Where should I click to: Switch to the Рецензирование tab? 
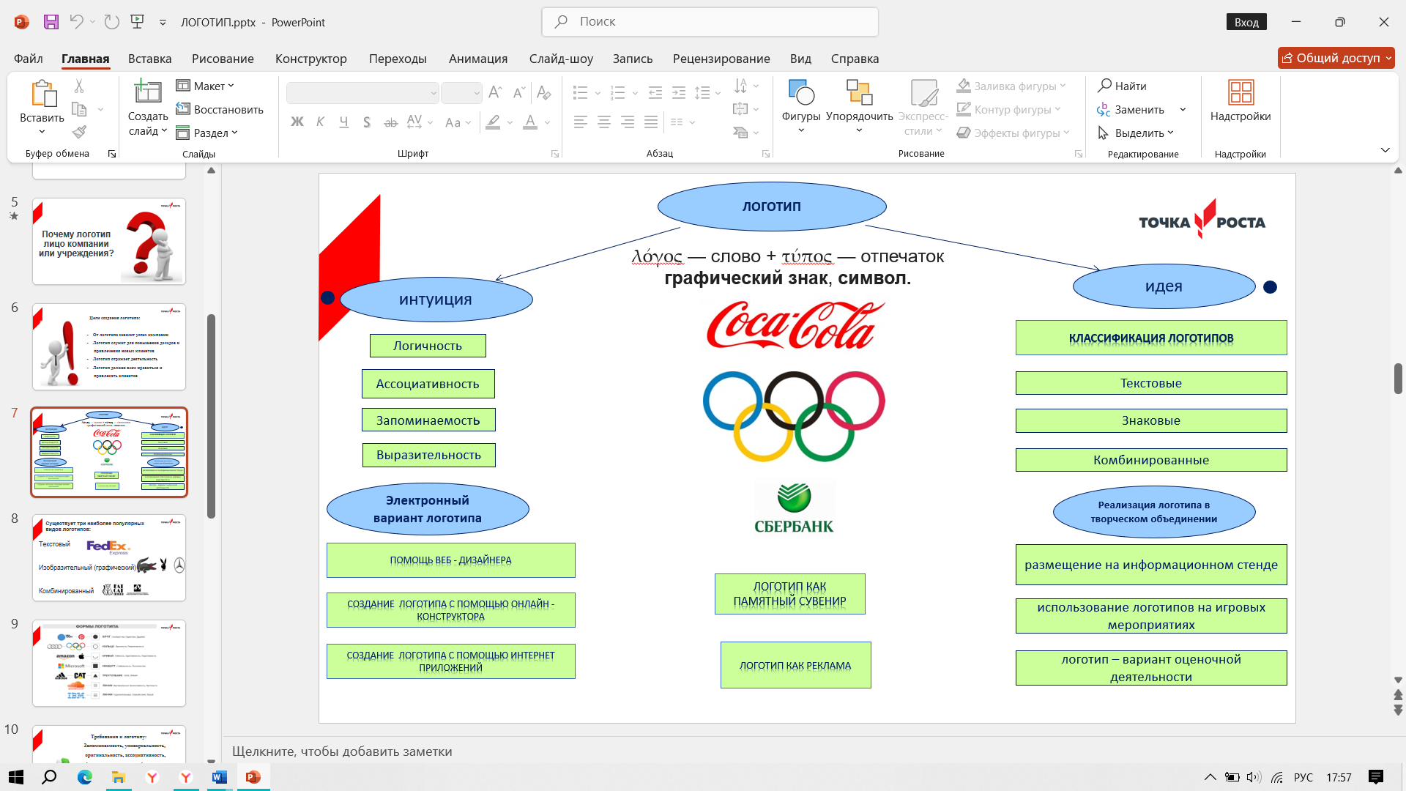coord(721,59)
